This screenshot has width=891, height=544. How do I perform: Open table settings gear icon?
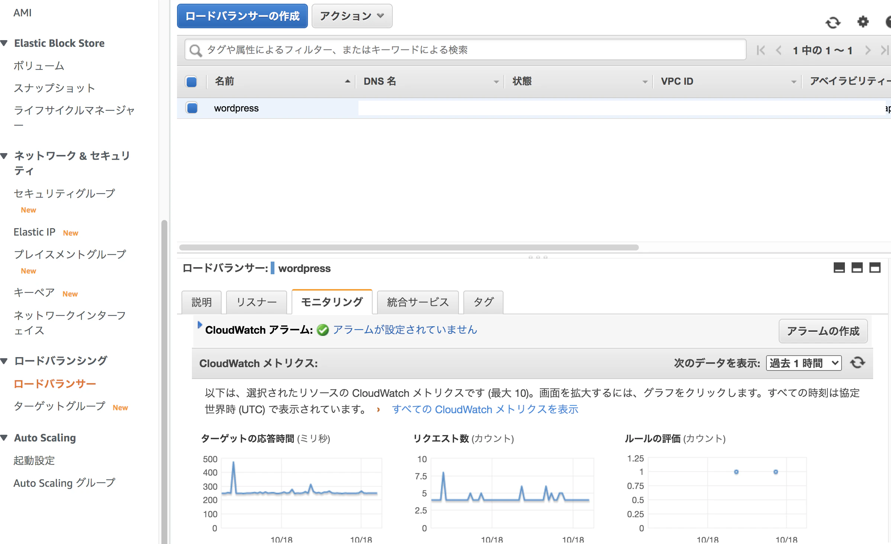(x=863, y=22)
